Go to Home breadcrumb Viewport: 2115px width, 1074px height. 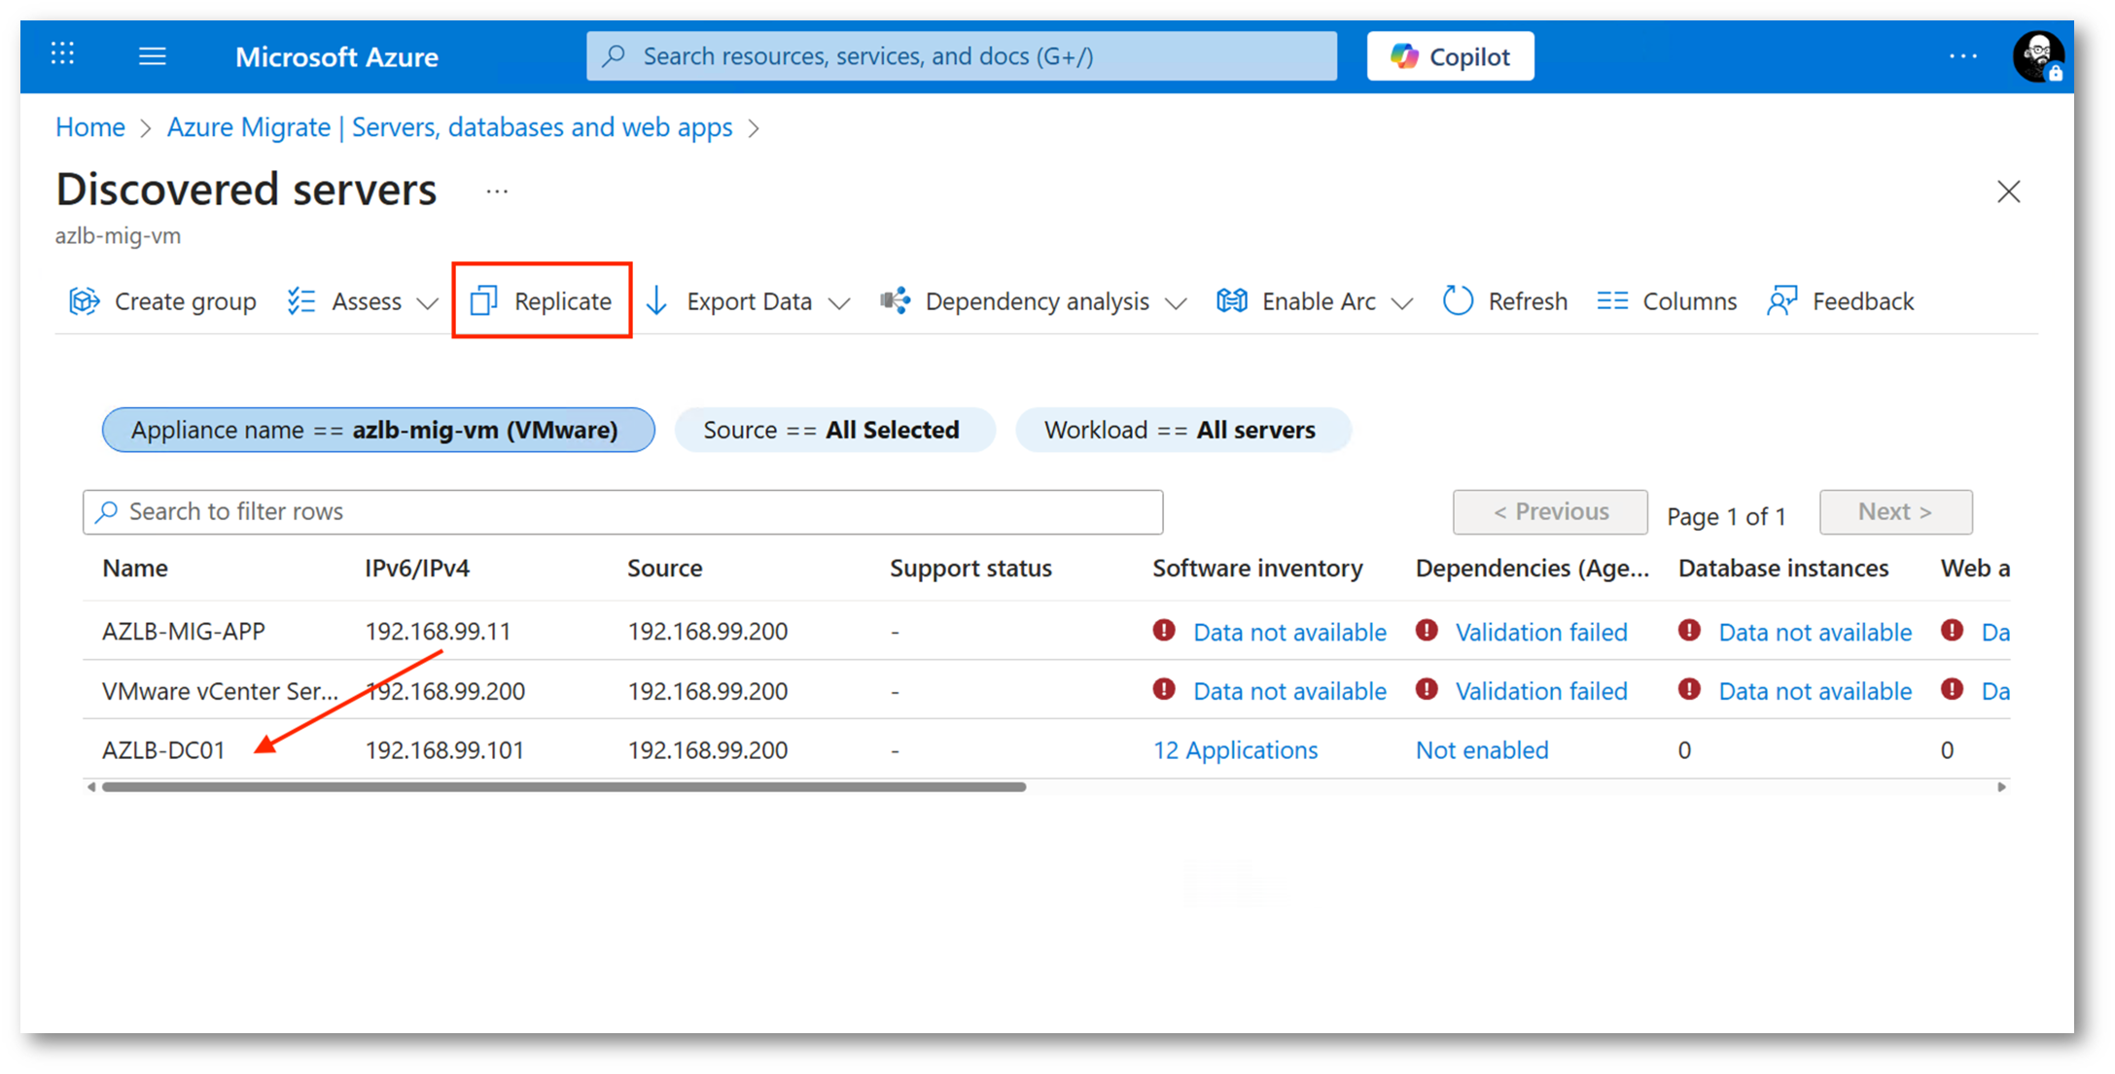[89, 127]
